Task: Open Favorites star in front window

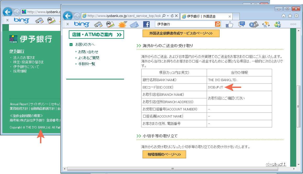Action: [290, 16]
